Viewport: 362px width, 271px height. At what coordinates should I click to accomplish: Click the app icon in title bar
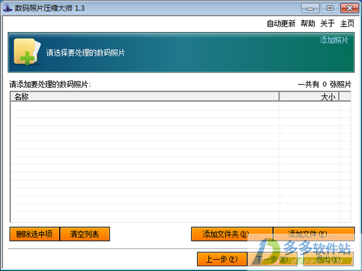7,8
